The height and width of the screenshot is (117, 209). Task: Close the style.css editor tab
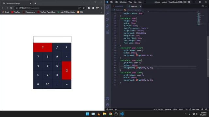(x=140, y=6)
